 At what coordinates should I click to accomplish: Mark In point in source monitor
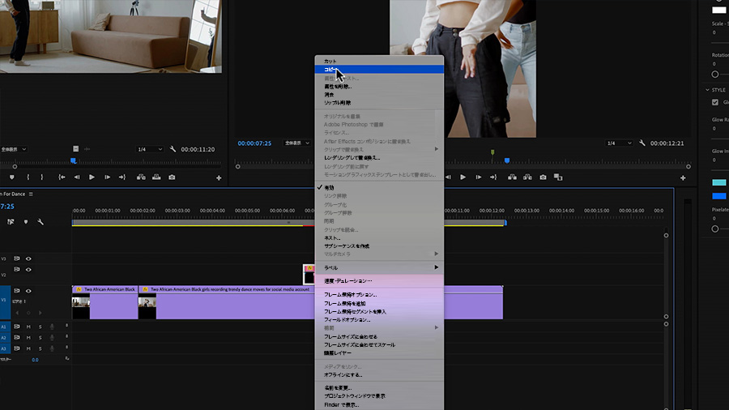28,177
